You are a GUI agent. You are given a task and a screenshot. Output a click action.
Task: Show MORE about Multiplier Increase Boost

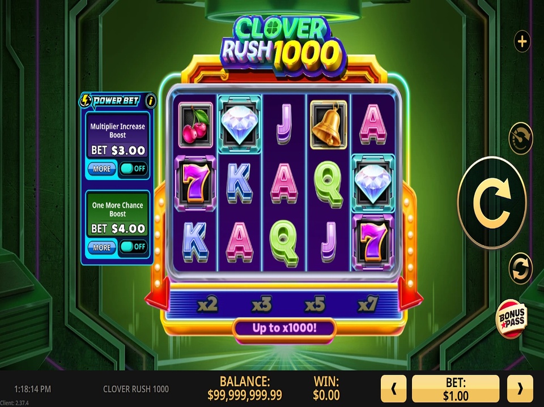pyautogui.click(x=101, y=169)
